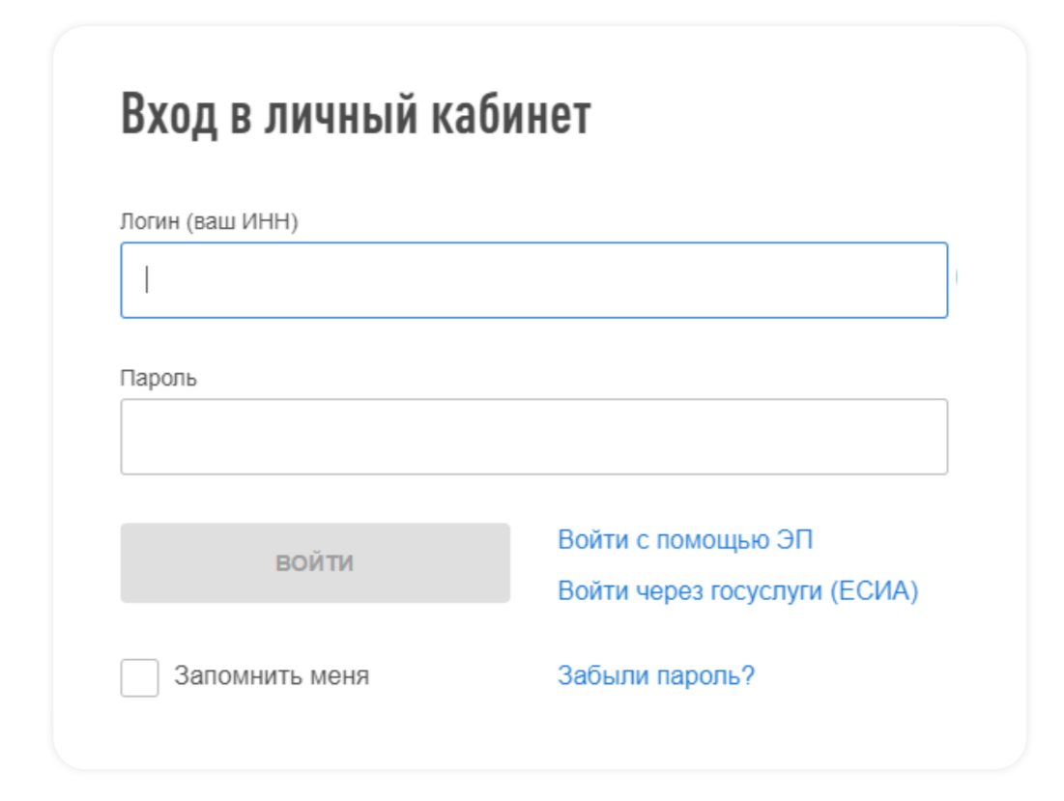Screen dimensions: 1064x801
Task: Choose sign-in via electronic signature (ЭП)
Action: click(685, 540)
